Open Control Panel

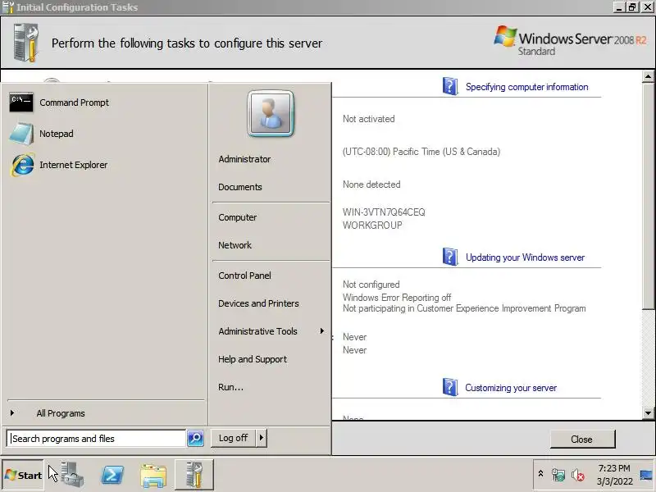pyautogui.click(x=244, y=276)
